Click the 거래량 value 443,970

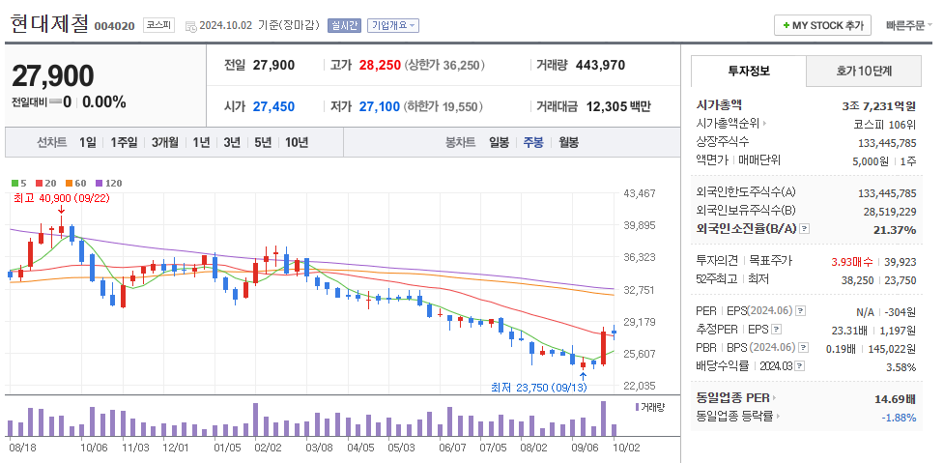[x=600, y=65]
